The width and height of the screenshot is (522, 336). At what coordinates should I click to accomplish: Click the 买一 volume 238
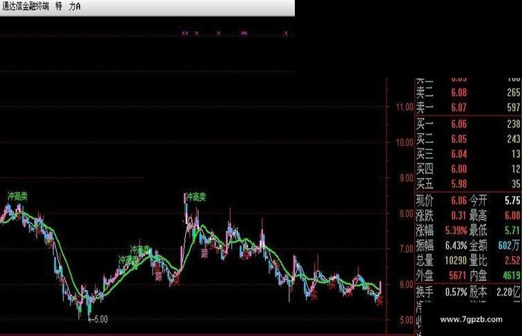pos(514,124)
